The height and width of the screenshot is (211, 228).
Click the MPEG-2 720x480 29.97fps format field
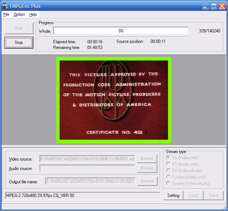[x=83, y=196]
